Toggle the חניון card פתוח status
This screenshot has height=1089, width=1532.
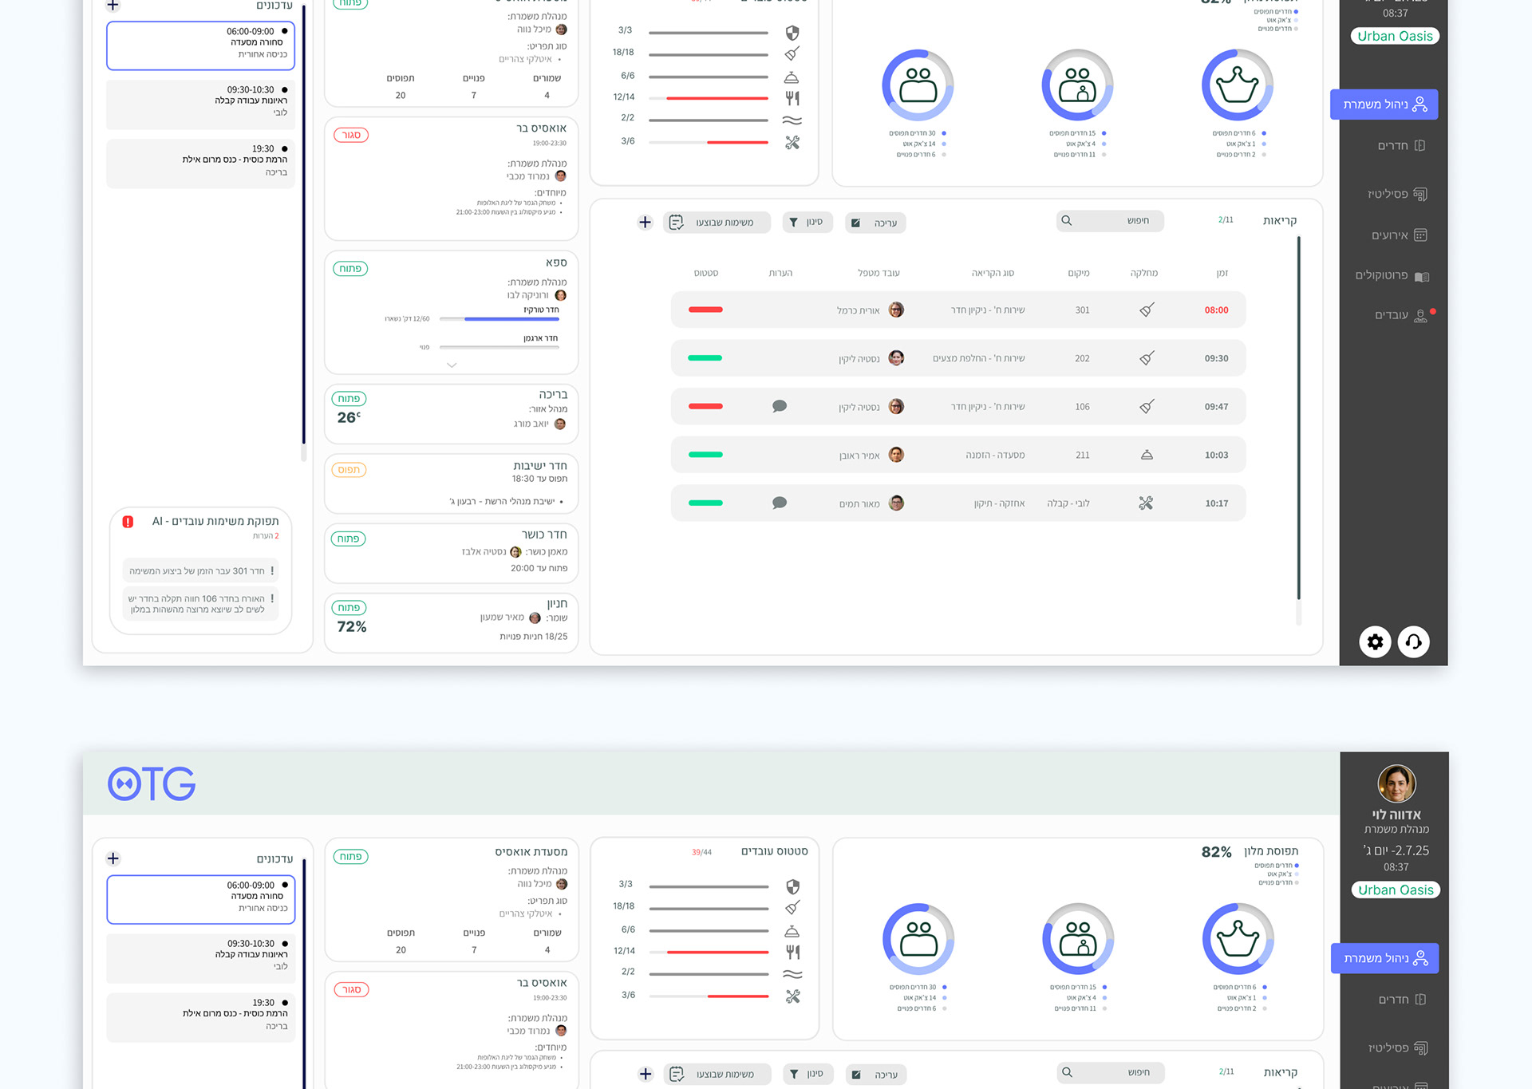[349, 608]
